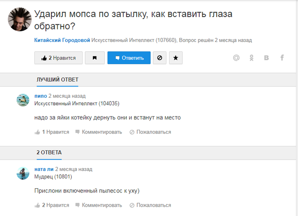298x216 pixels.
Task: Report ната ли's answer via Пожаловаться
Action: (x=150, y=205)
